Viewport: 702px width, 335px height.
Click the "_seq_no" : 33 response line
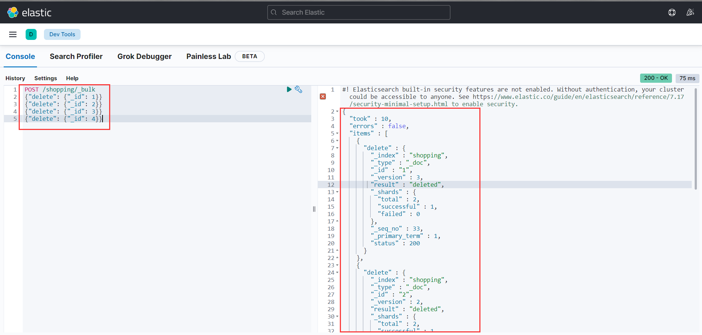[x=397, y=228]
